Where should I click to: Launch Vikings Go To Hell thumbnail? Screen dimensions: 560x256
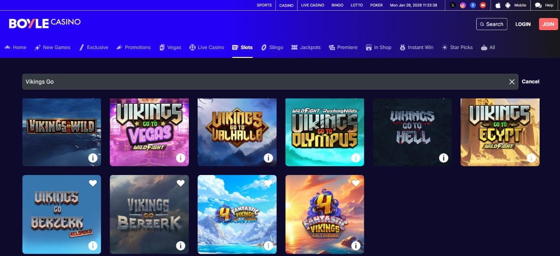coord(412,132)
